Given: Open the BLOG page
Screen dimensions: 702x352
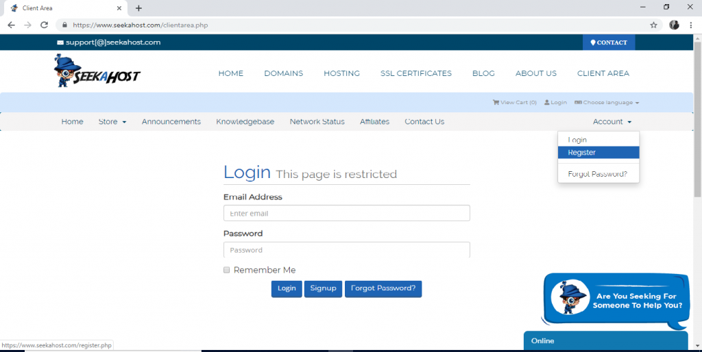Looking at the screenshot, I should pos(483,73).
